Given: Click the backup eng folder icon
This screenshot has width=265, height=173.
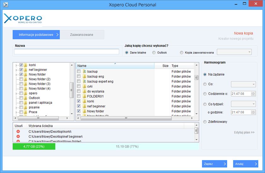Looking at the screenshot, I should 85,77.
